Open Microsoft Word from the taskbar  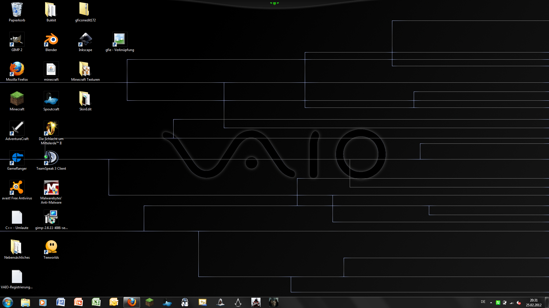[x=61, y=302]
